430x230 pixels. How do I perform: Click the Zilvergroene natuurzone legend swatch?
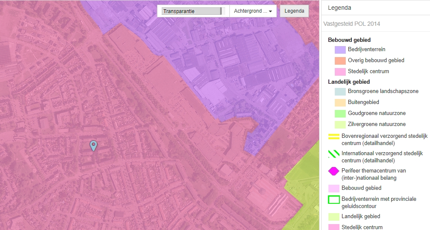coord(340,124)
